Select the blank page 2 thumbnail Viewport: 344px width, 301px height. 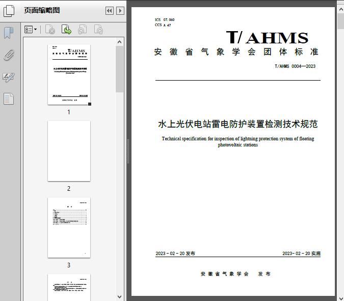click(x=69, y=151)
